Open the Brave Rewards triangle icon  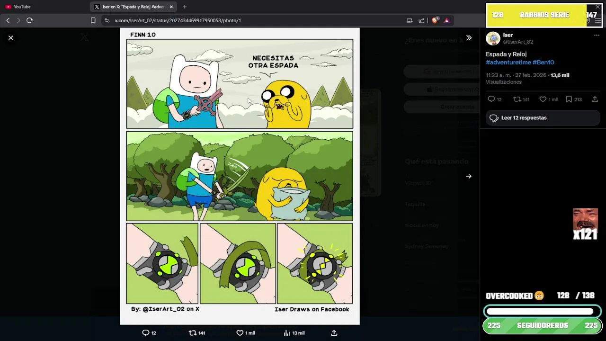pos(446,20)
